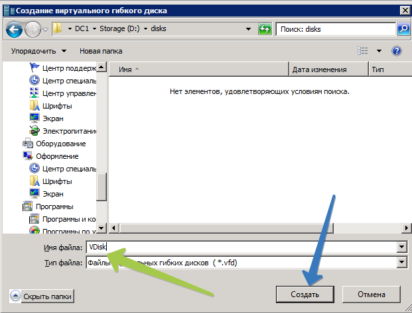The height and width of the screenshot is (313, 412).
Task: Click Оборудование printer icon
Action: point(28,144)
